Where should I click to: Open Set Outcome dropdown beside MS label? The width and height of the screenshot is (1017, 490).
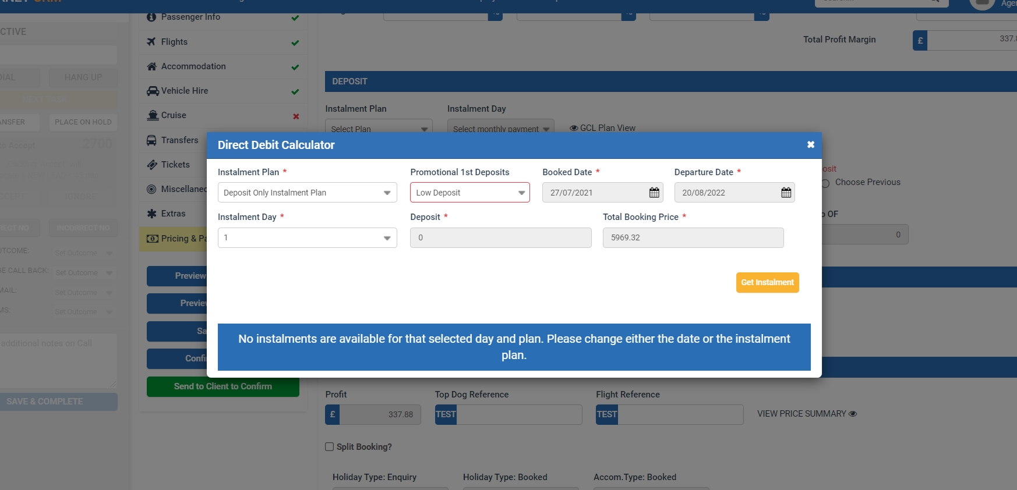pyautogui.click(x=84, y=312)
